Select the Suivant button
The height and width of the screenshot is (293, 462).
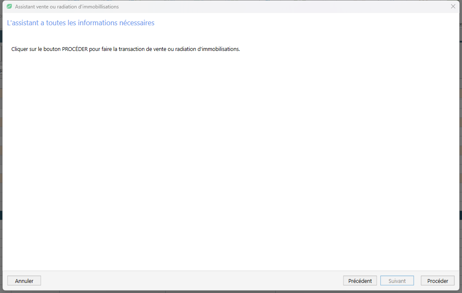click(397, 281)
